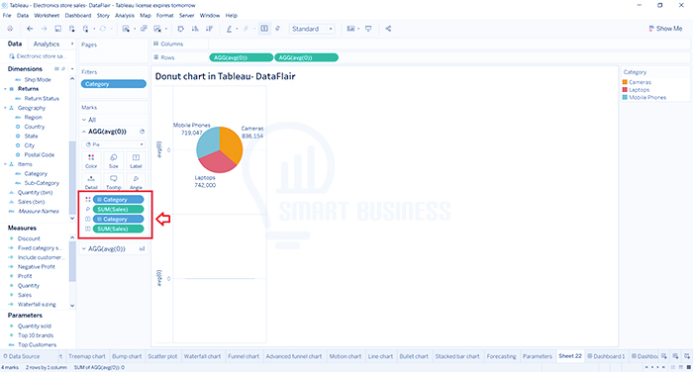Open the Analysis menu

tap(125, 16)
